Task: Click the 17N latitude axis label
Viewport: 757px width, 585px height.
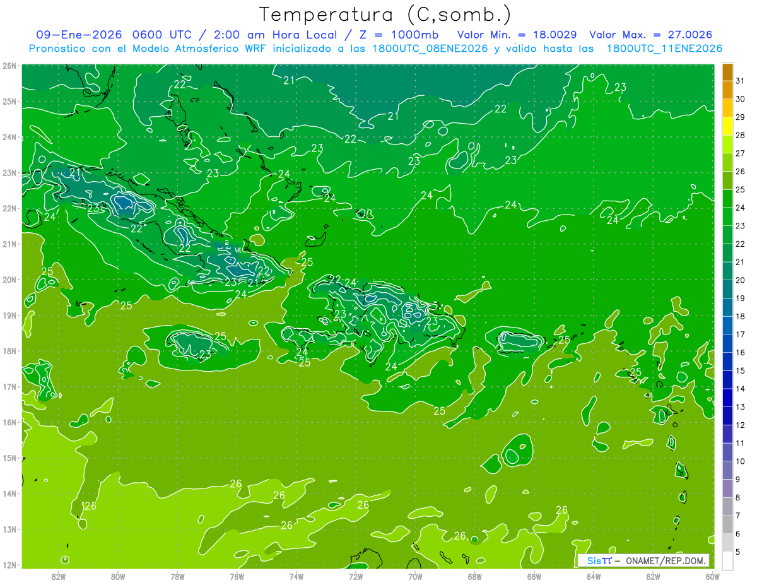Action: [x=9, y=386]
